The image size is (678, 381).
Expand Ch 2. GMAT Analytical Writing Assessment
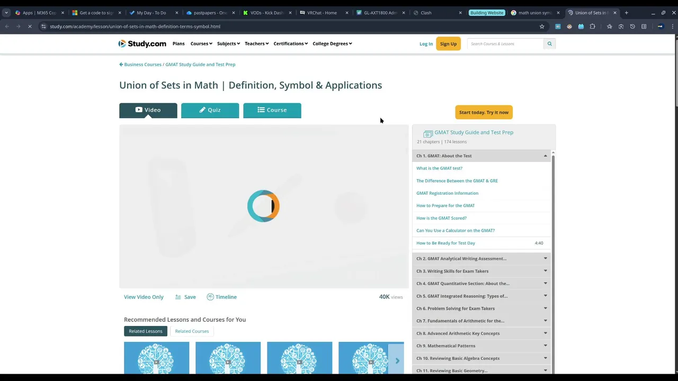click(x=545, y=259)
